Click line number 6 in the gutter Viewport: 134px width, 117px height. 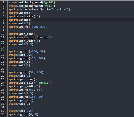point(4,20)
